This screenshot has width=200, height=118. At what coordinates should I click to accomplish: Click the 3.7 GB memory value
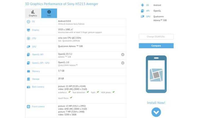coord(61,71)
